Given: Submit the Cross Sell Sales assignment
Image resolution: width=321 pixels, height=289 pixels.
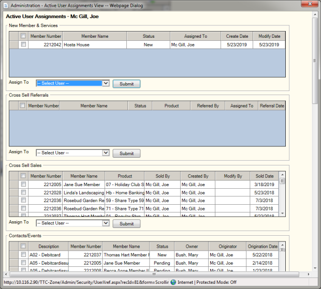Looking at the screenshot, I should pyautogui.click(x=126, y=223).
